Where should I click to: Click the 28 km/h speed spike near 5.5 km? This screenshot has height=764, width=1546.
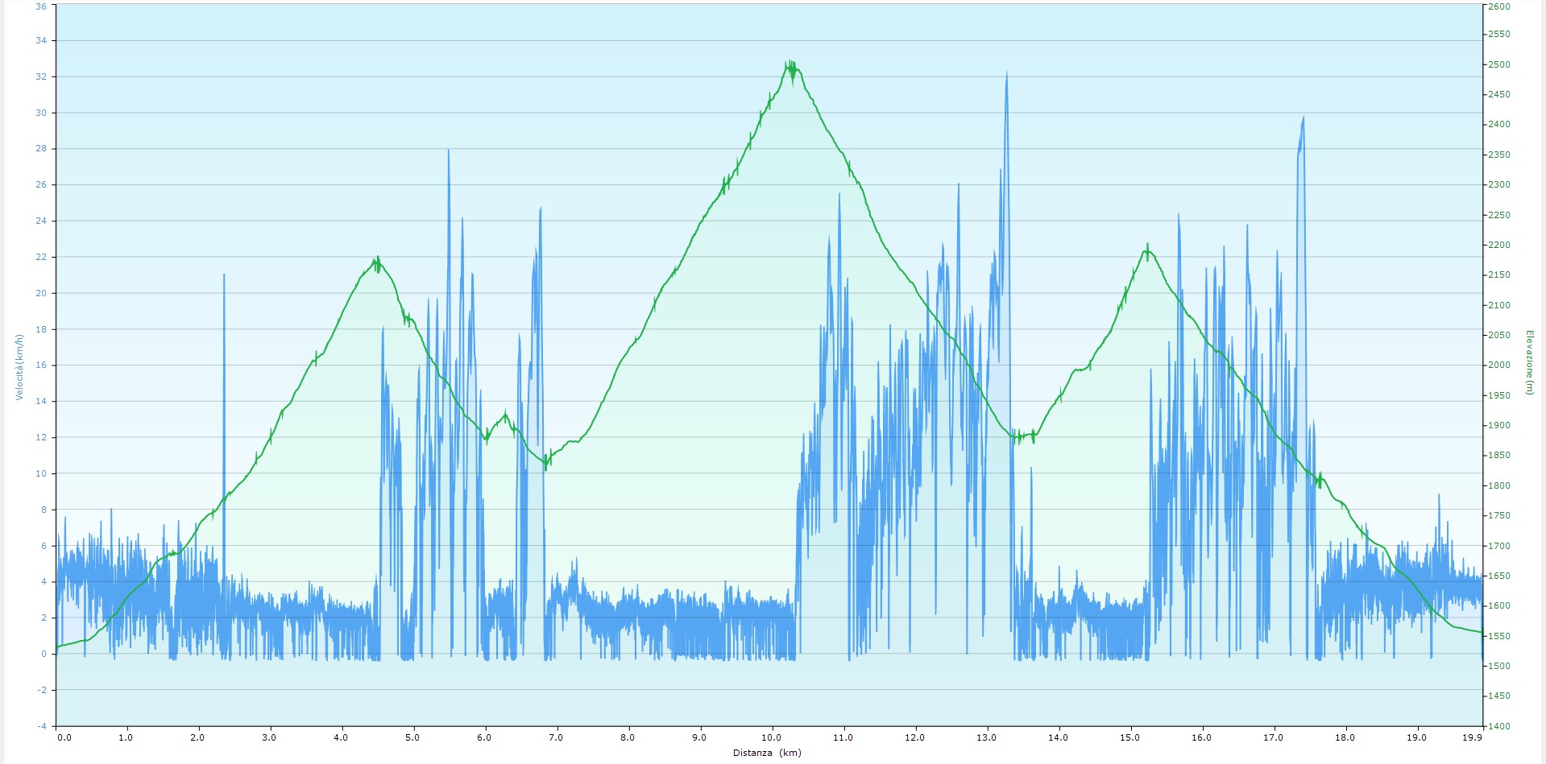449,151
